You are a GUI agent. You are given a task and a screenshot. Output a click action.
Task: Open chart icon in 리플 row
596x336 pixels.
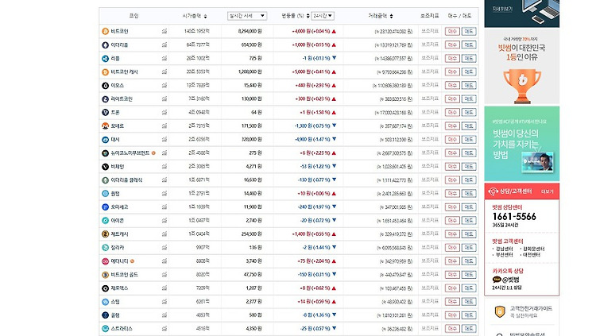tap(164, 59)
